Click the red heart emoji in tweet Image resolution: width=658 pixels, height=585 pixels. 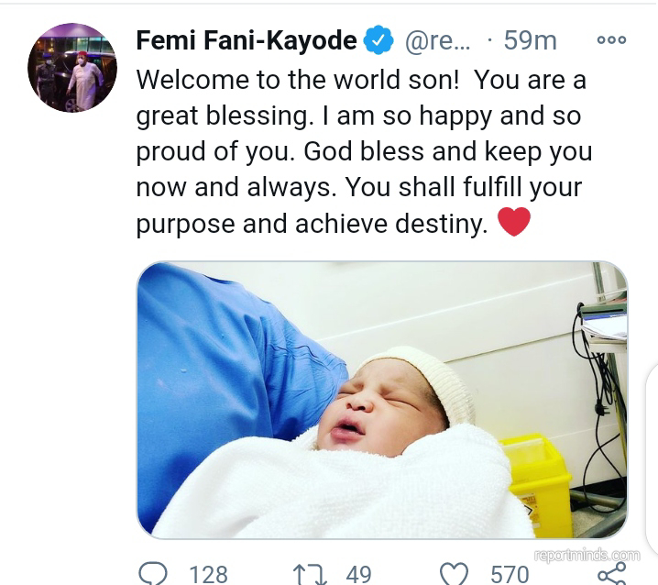[x=513, y=223]
